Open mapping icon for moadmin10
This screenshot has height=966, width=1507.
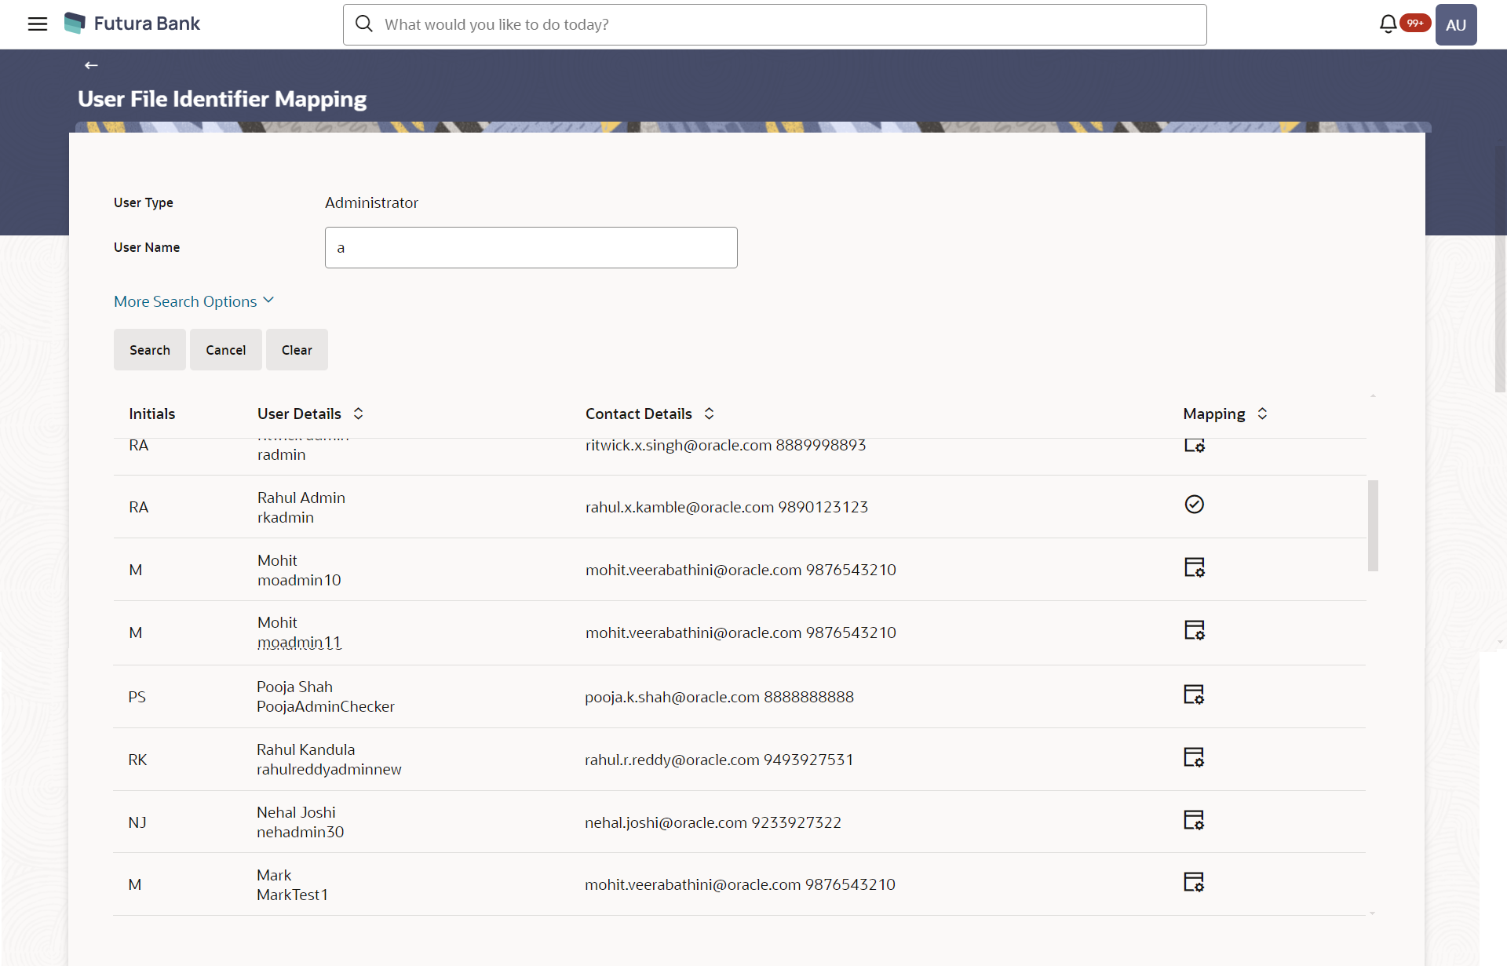pyautogui.click(x=1194, y=567)
